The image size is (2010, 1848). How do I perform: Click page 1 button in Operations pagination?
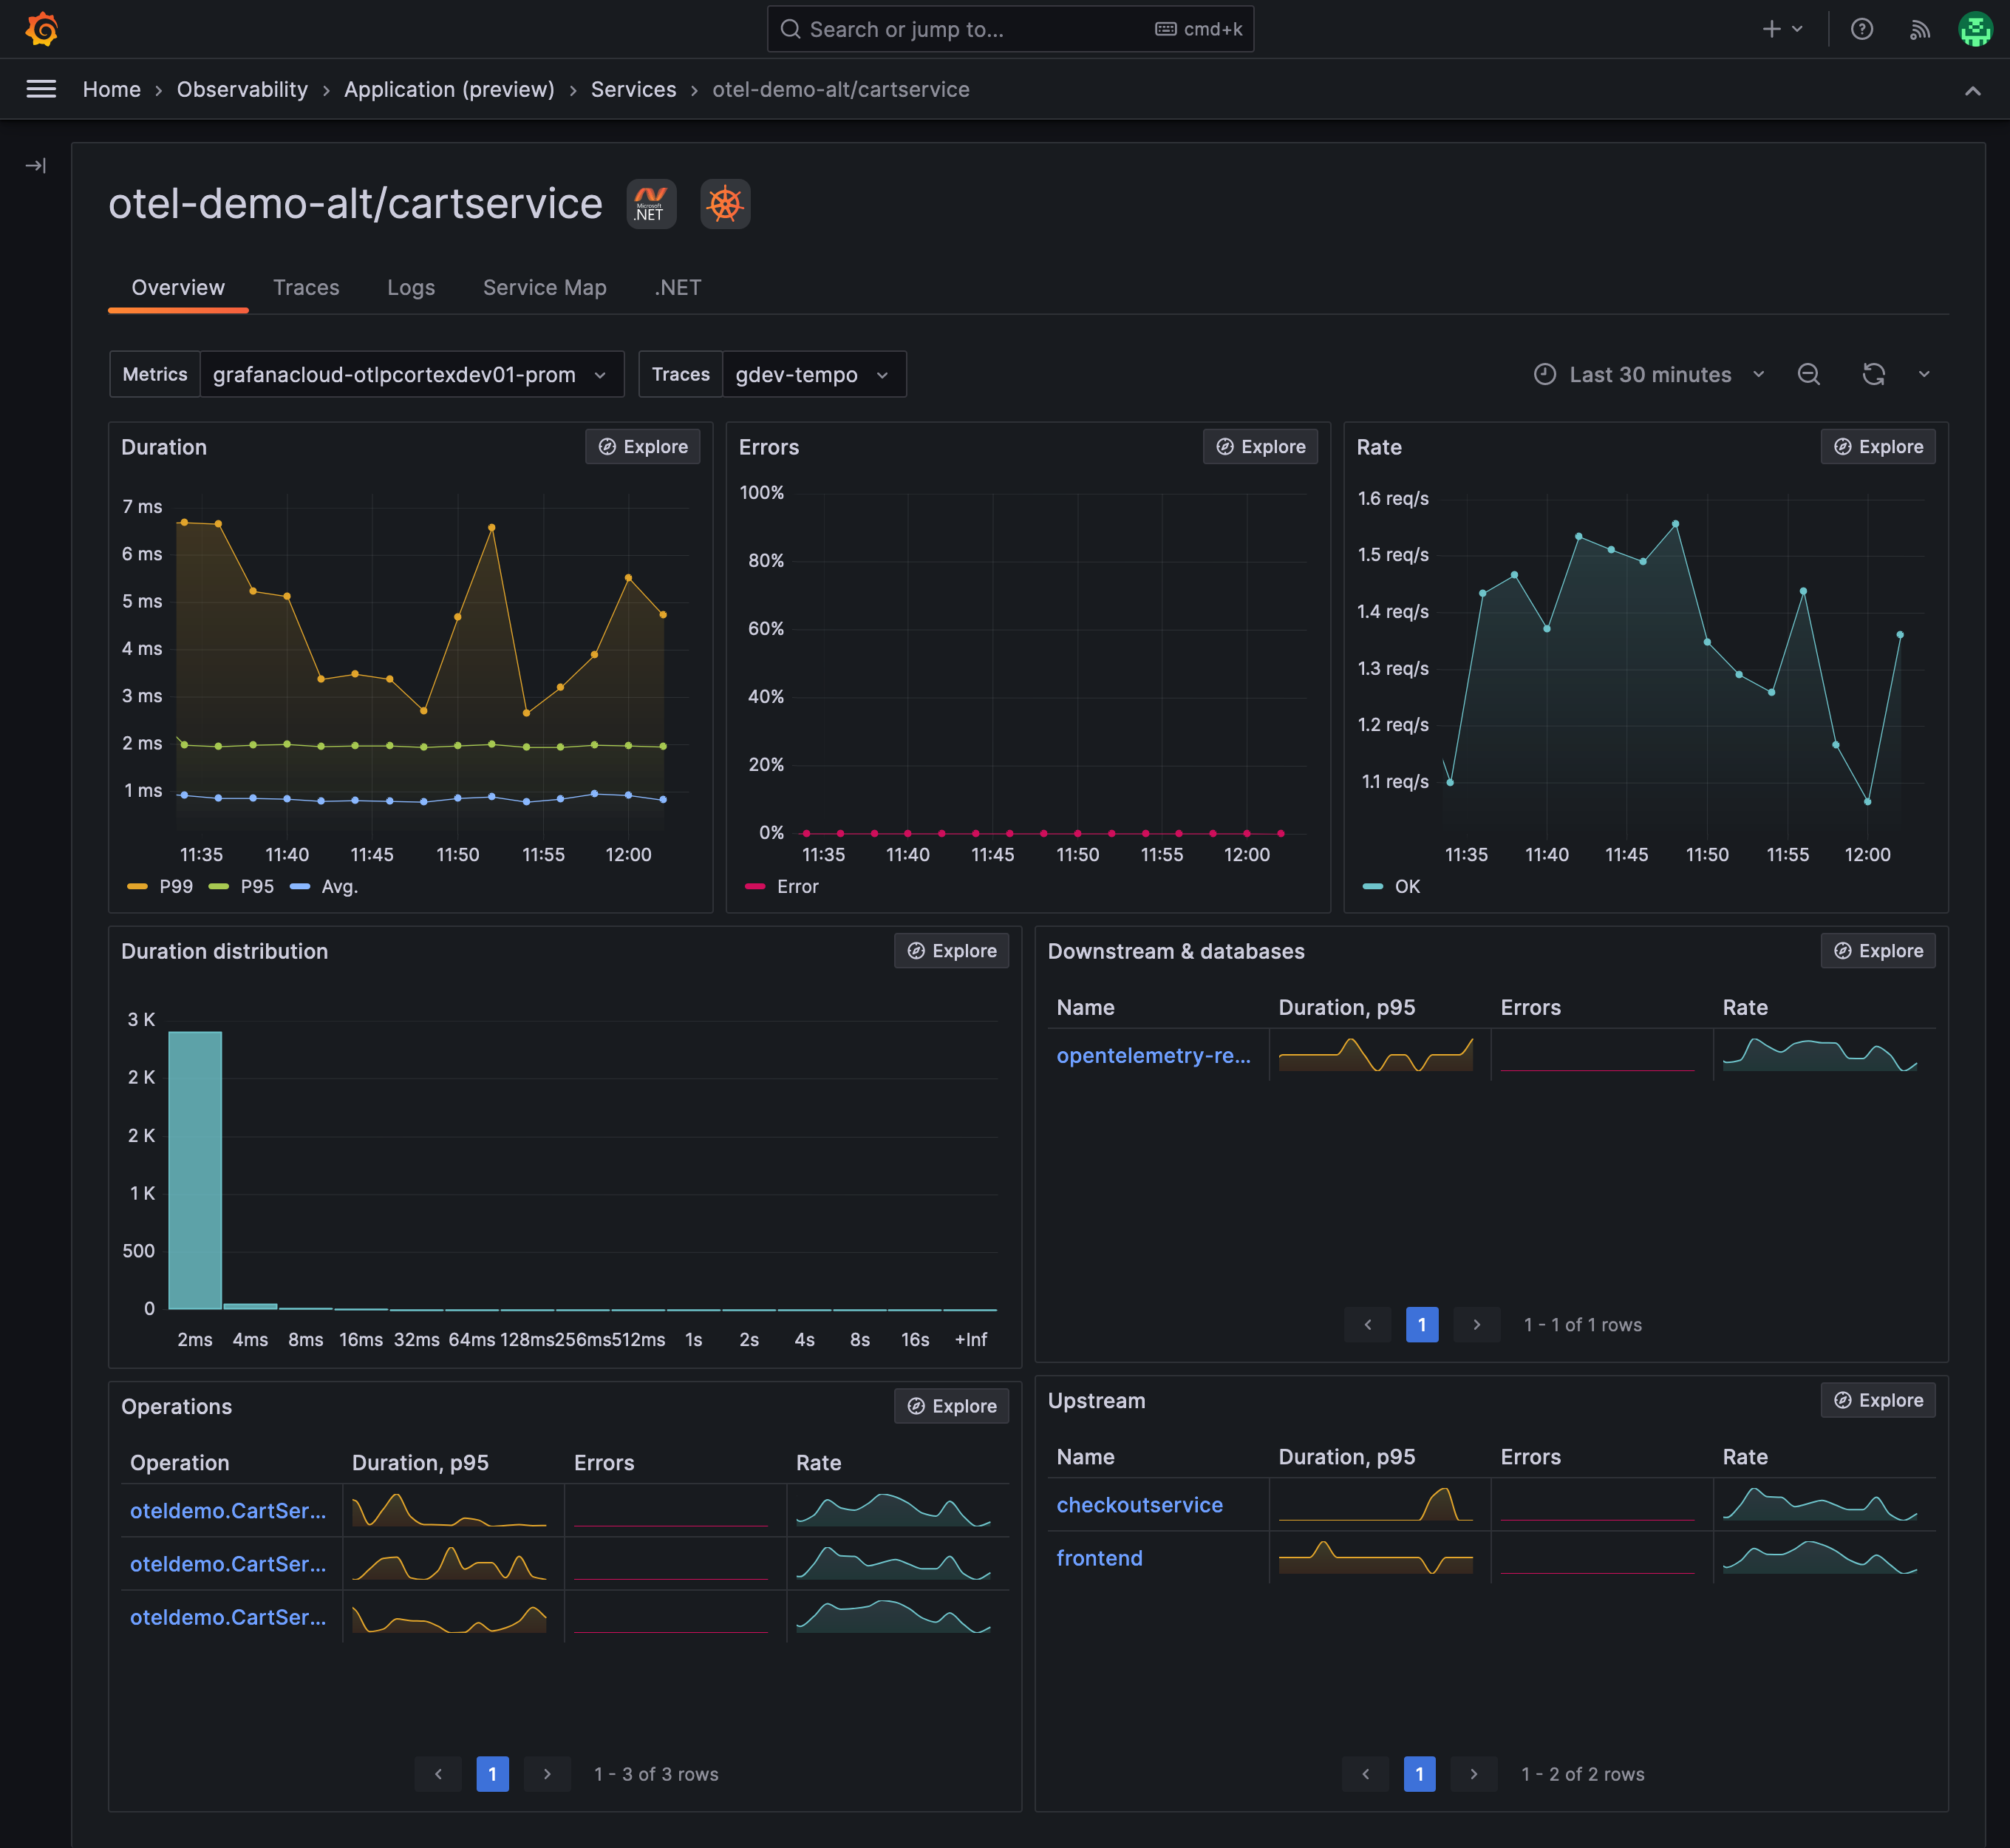coord(491,1774)
